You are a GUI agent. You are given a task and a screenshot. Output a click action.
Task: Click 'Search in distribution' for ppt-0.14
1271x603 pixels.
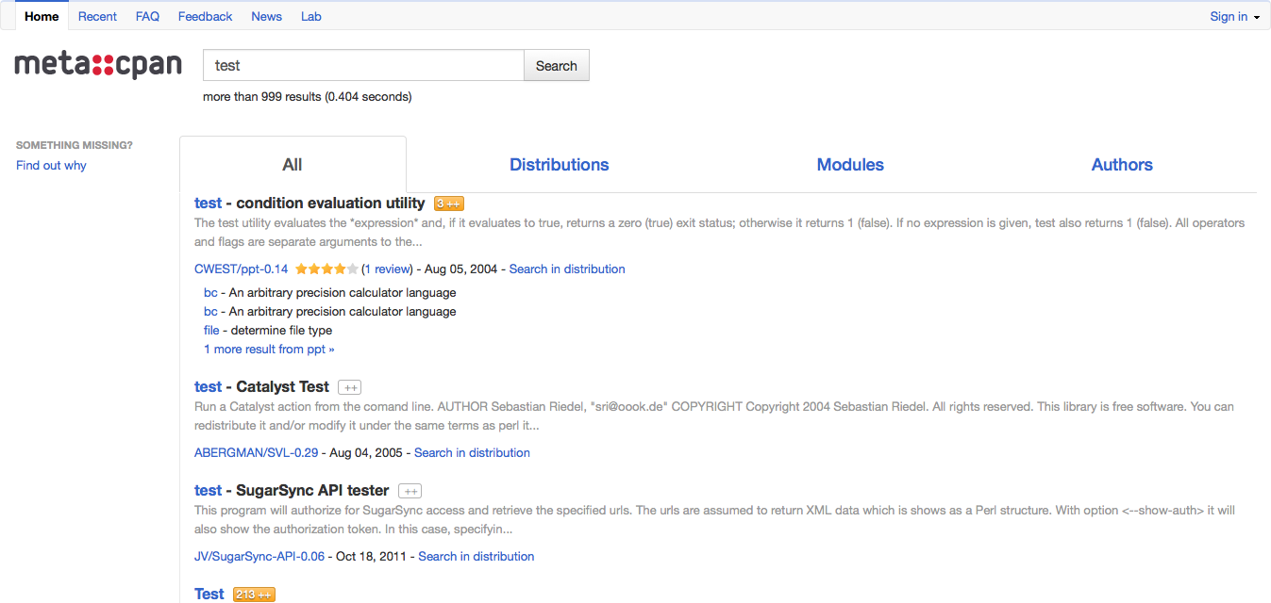pyautogui.click(x=567, y=269)
